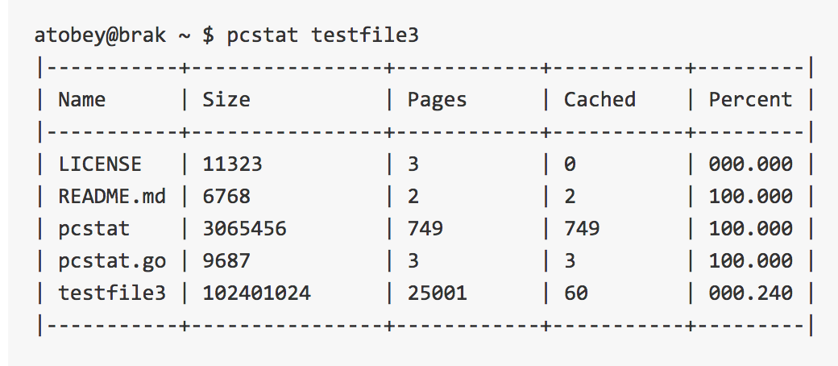The height and width of the screenshot is (366, 838).
Task: Click the size value 11323
Action: click(x=233, y=164)
